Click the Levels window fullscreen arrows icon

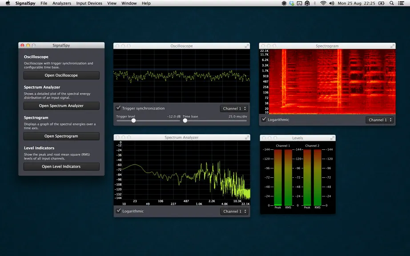tap(332, 138)
